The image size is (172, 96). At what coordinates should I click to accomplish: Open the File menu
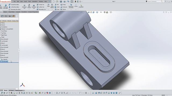coord(15,1)
